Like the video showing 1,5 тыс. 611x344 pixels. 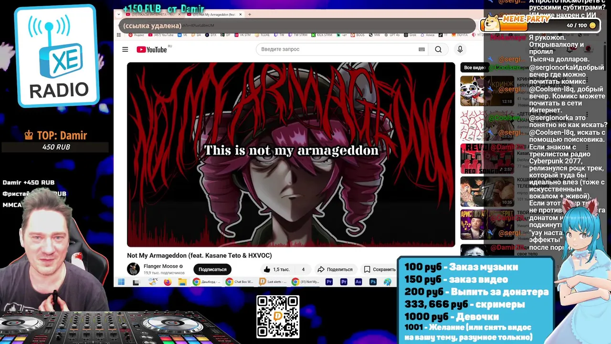click(277, 269)
